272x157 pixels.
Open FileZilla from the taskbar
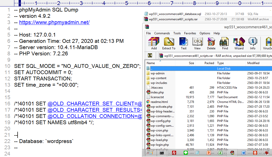point(174,153)
